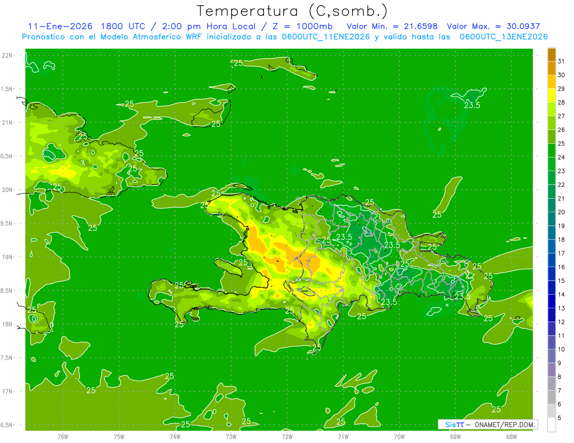This screenshot has height=443, width=574.
Task: Click the '69W' longitude axis label
Action: coord(455,437)
